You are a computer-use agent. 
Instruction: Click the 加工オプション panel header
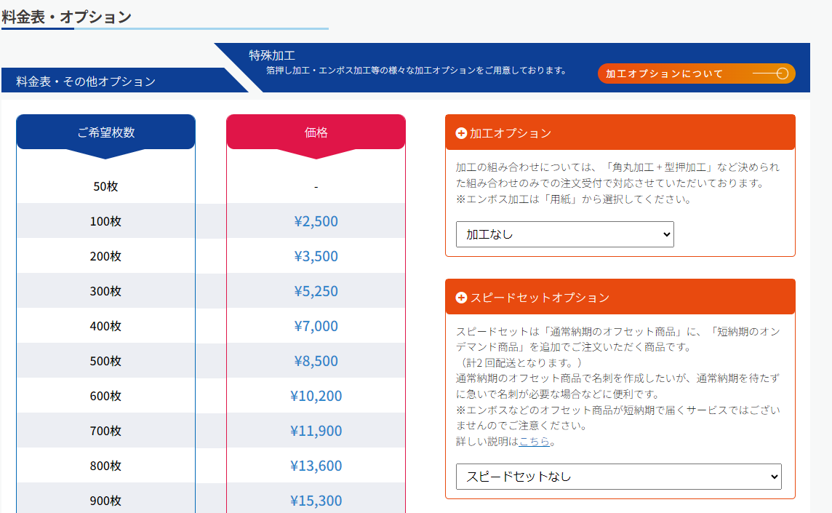(x=620, y=132)
